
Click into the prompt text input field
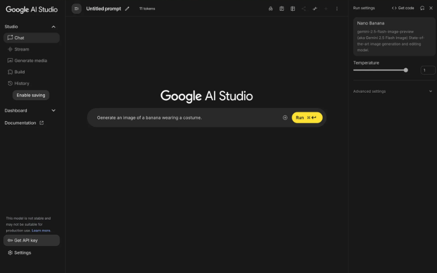coord(188,118)
